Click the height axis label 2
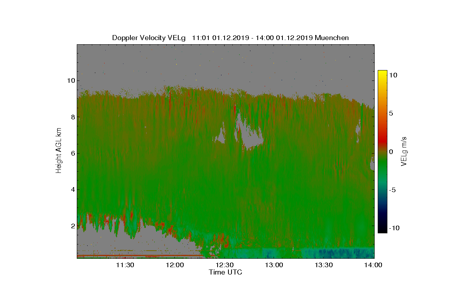This screenshot has width=463, height=308. tap(73, 226)
